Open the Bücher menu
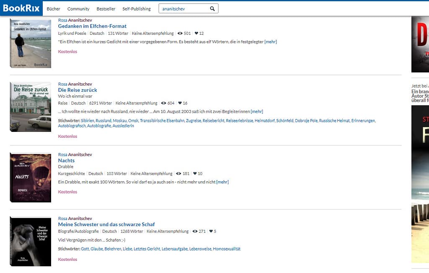This screenshot has height=273, width=429. pyautogui.click(x=53, y=9)
